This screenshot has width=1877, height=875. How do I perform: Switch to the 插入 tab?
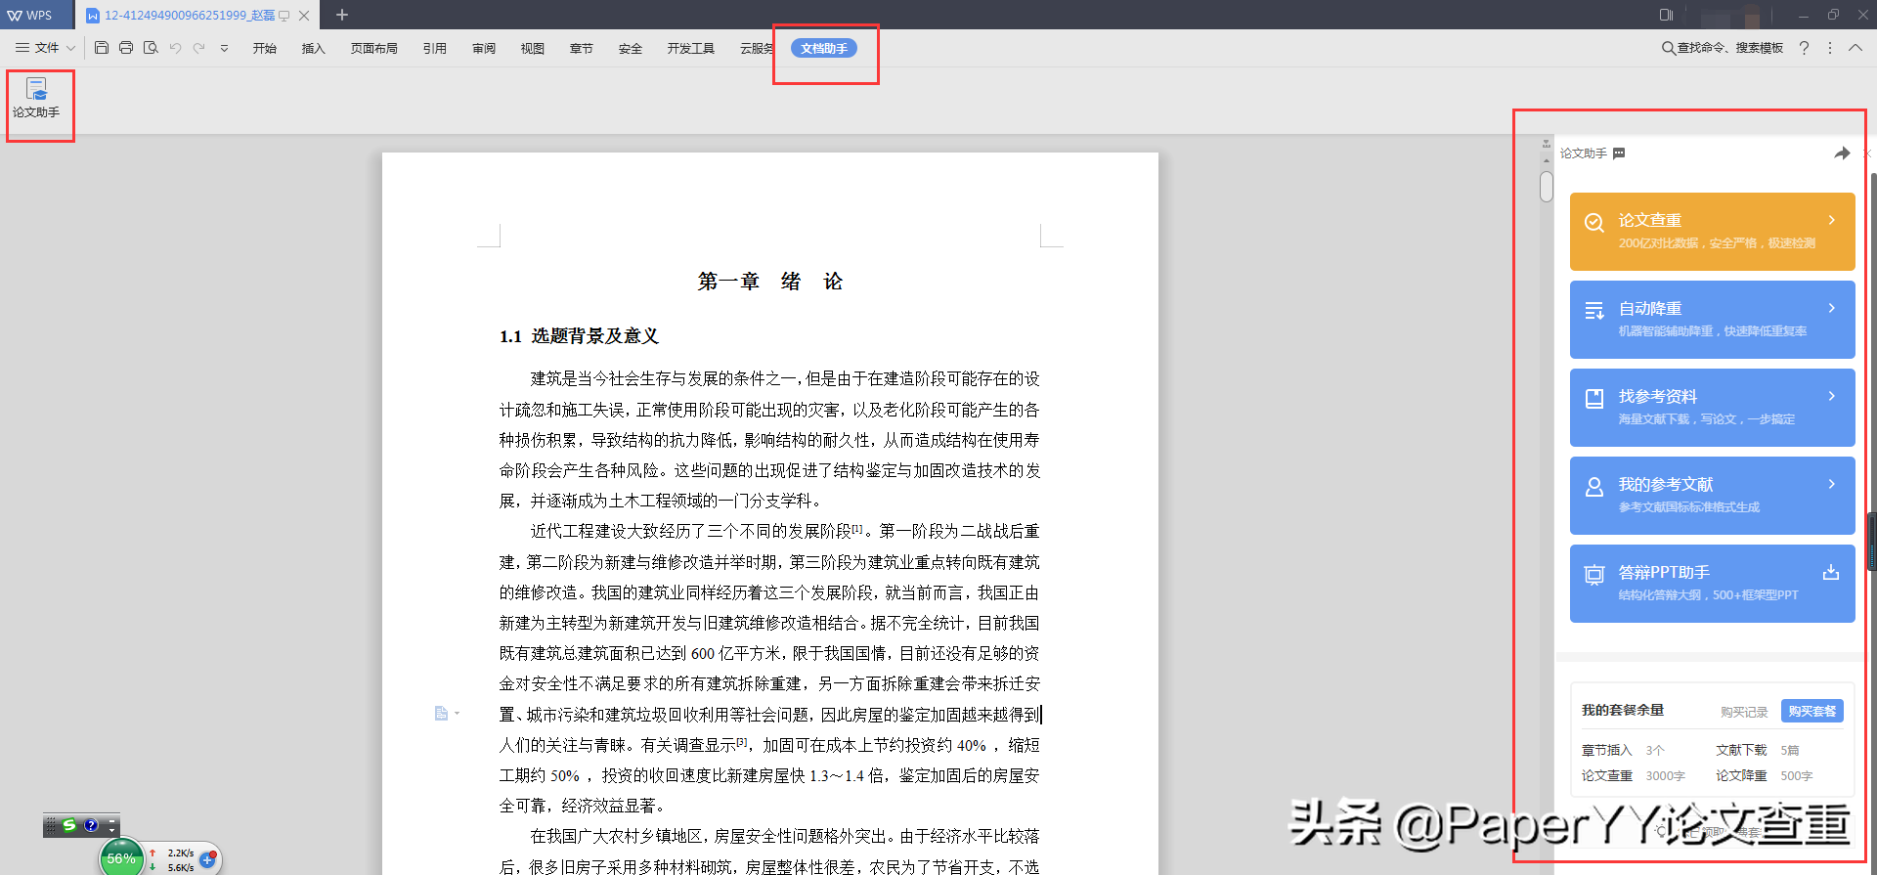point(313,49)
